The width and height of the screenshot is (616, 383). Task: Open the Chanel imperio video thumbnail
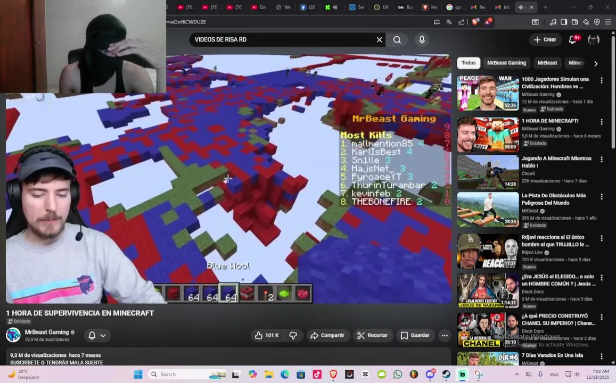488,330
